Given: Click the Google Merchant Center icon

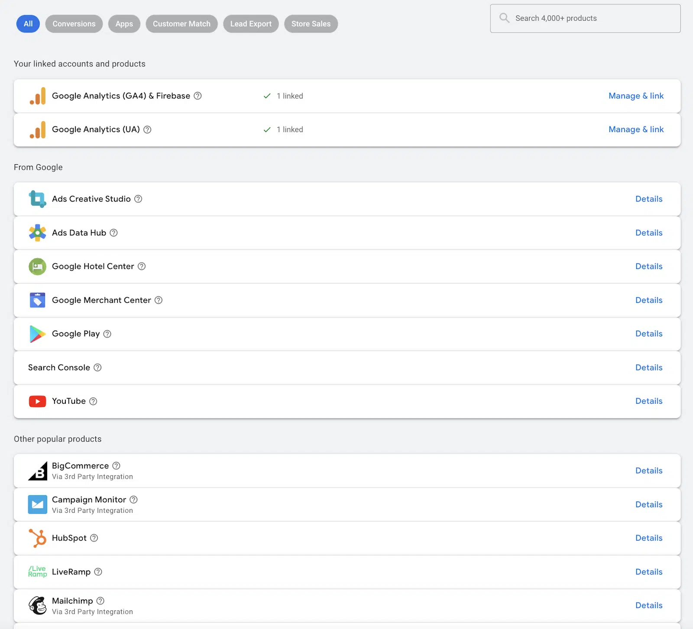Looking at the screenshot, I should [x=38, y=300].
